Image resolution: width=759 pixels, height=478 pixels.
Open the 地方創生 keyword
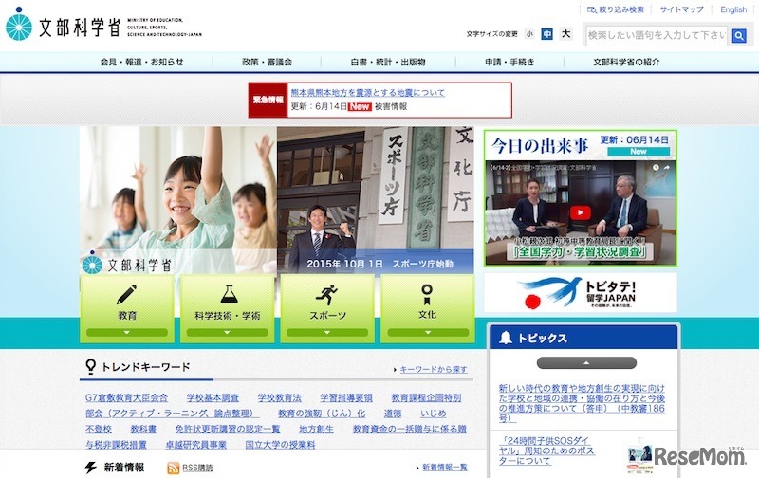316,429
